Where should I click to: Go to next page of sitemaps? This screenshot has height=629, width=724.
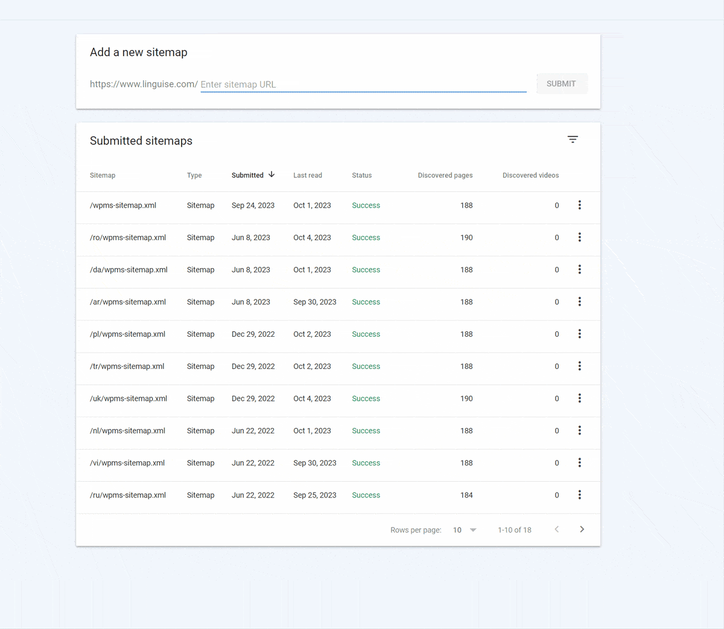coord(582,529)
